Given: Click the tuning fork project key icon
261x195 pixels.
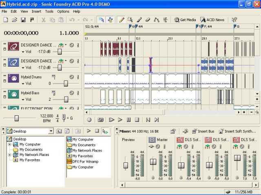Looking at the screenshot, I should [x=64, y=118].
